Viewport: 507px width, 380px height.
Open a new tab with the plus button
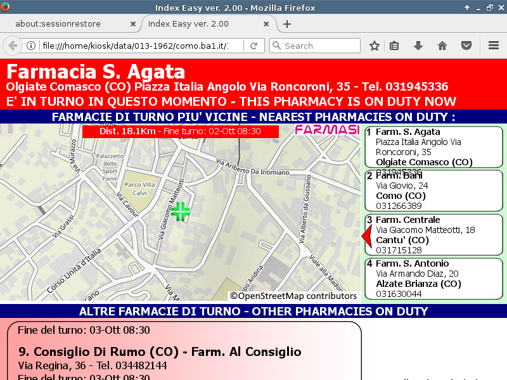coord(287,24)
